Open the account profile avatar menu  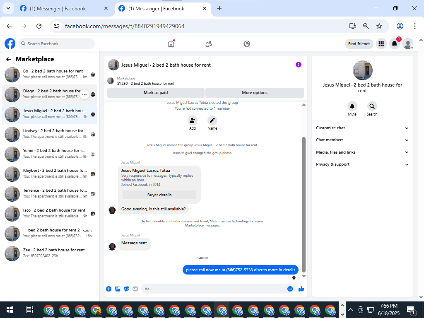pyautogui.click(x=408, y=43)
